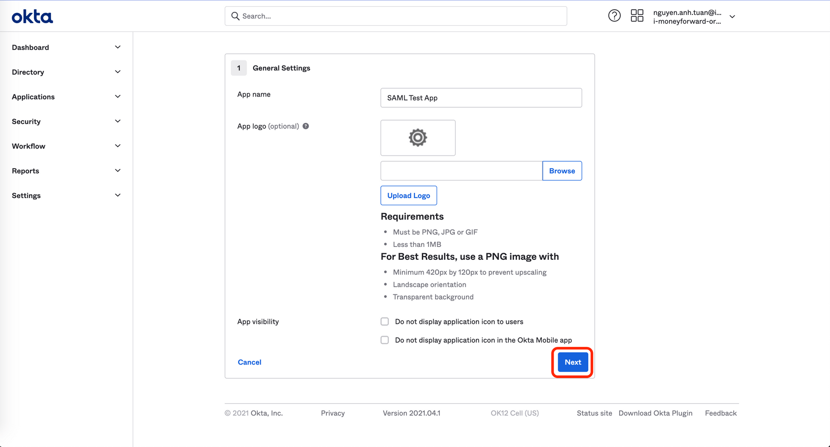The width and height of the screenshot is (830, 447).
Task: Expand the Workflow chevron
Action: [x=118, y=146]
